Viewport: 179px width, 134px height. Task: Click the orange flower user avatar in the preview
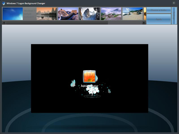pyautogui.click(x=89, y=76)
